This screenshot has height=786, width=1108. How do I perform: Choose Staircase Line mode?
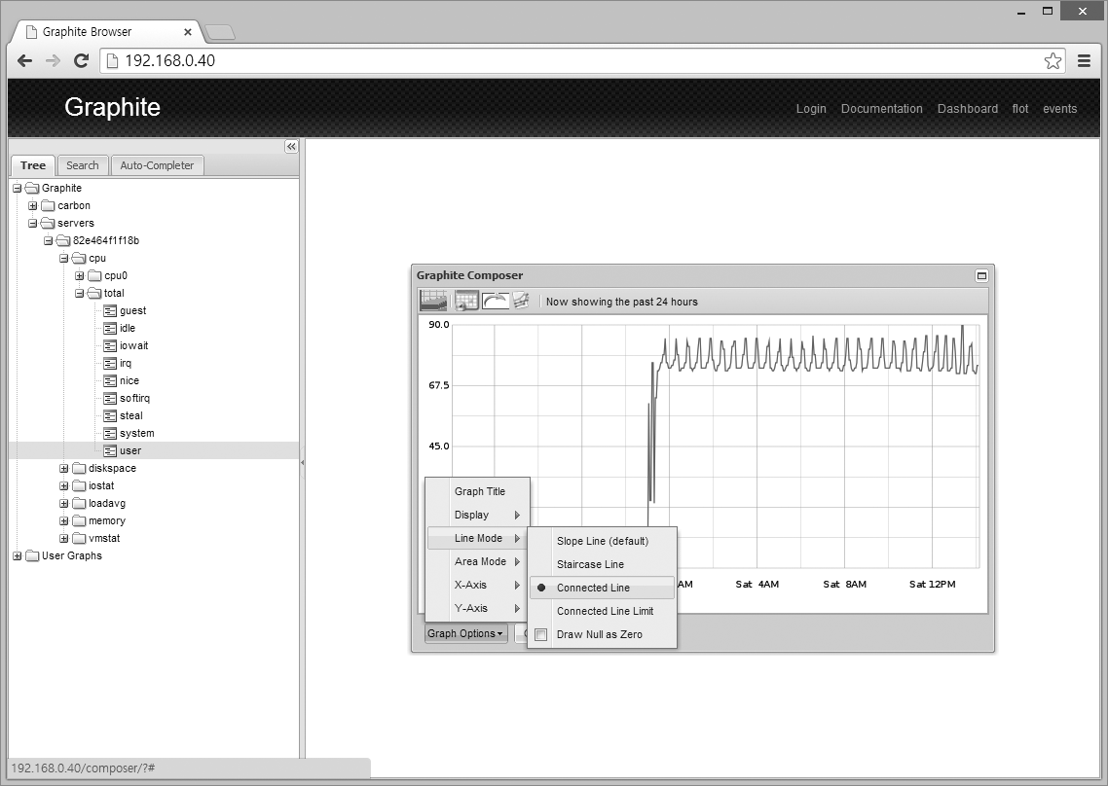pyautogui.click(x=590, y=564)
